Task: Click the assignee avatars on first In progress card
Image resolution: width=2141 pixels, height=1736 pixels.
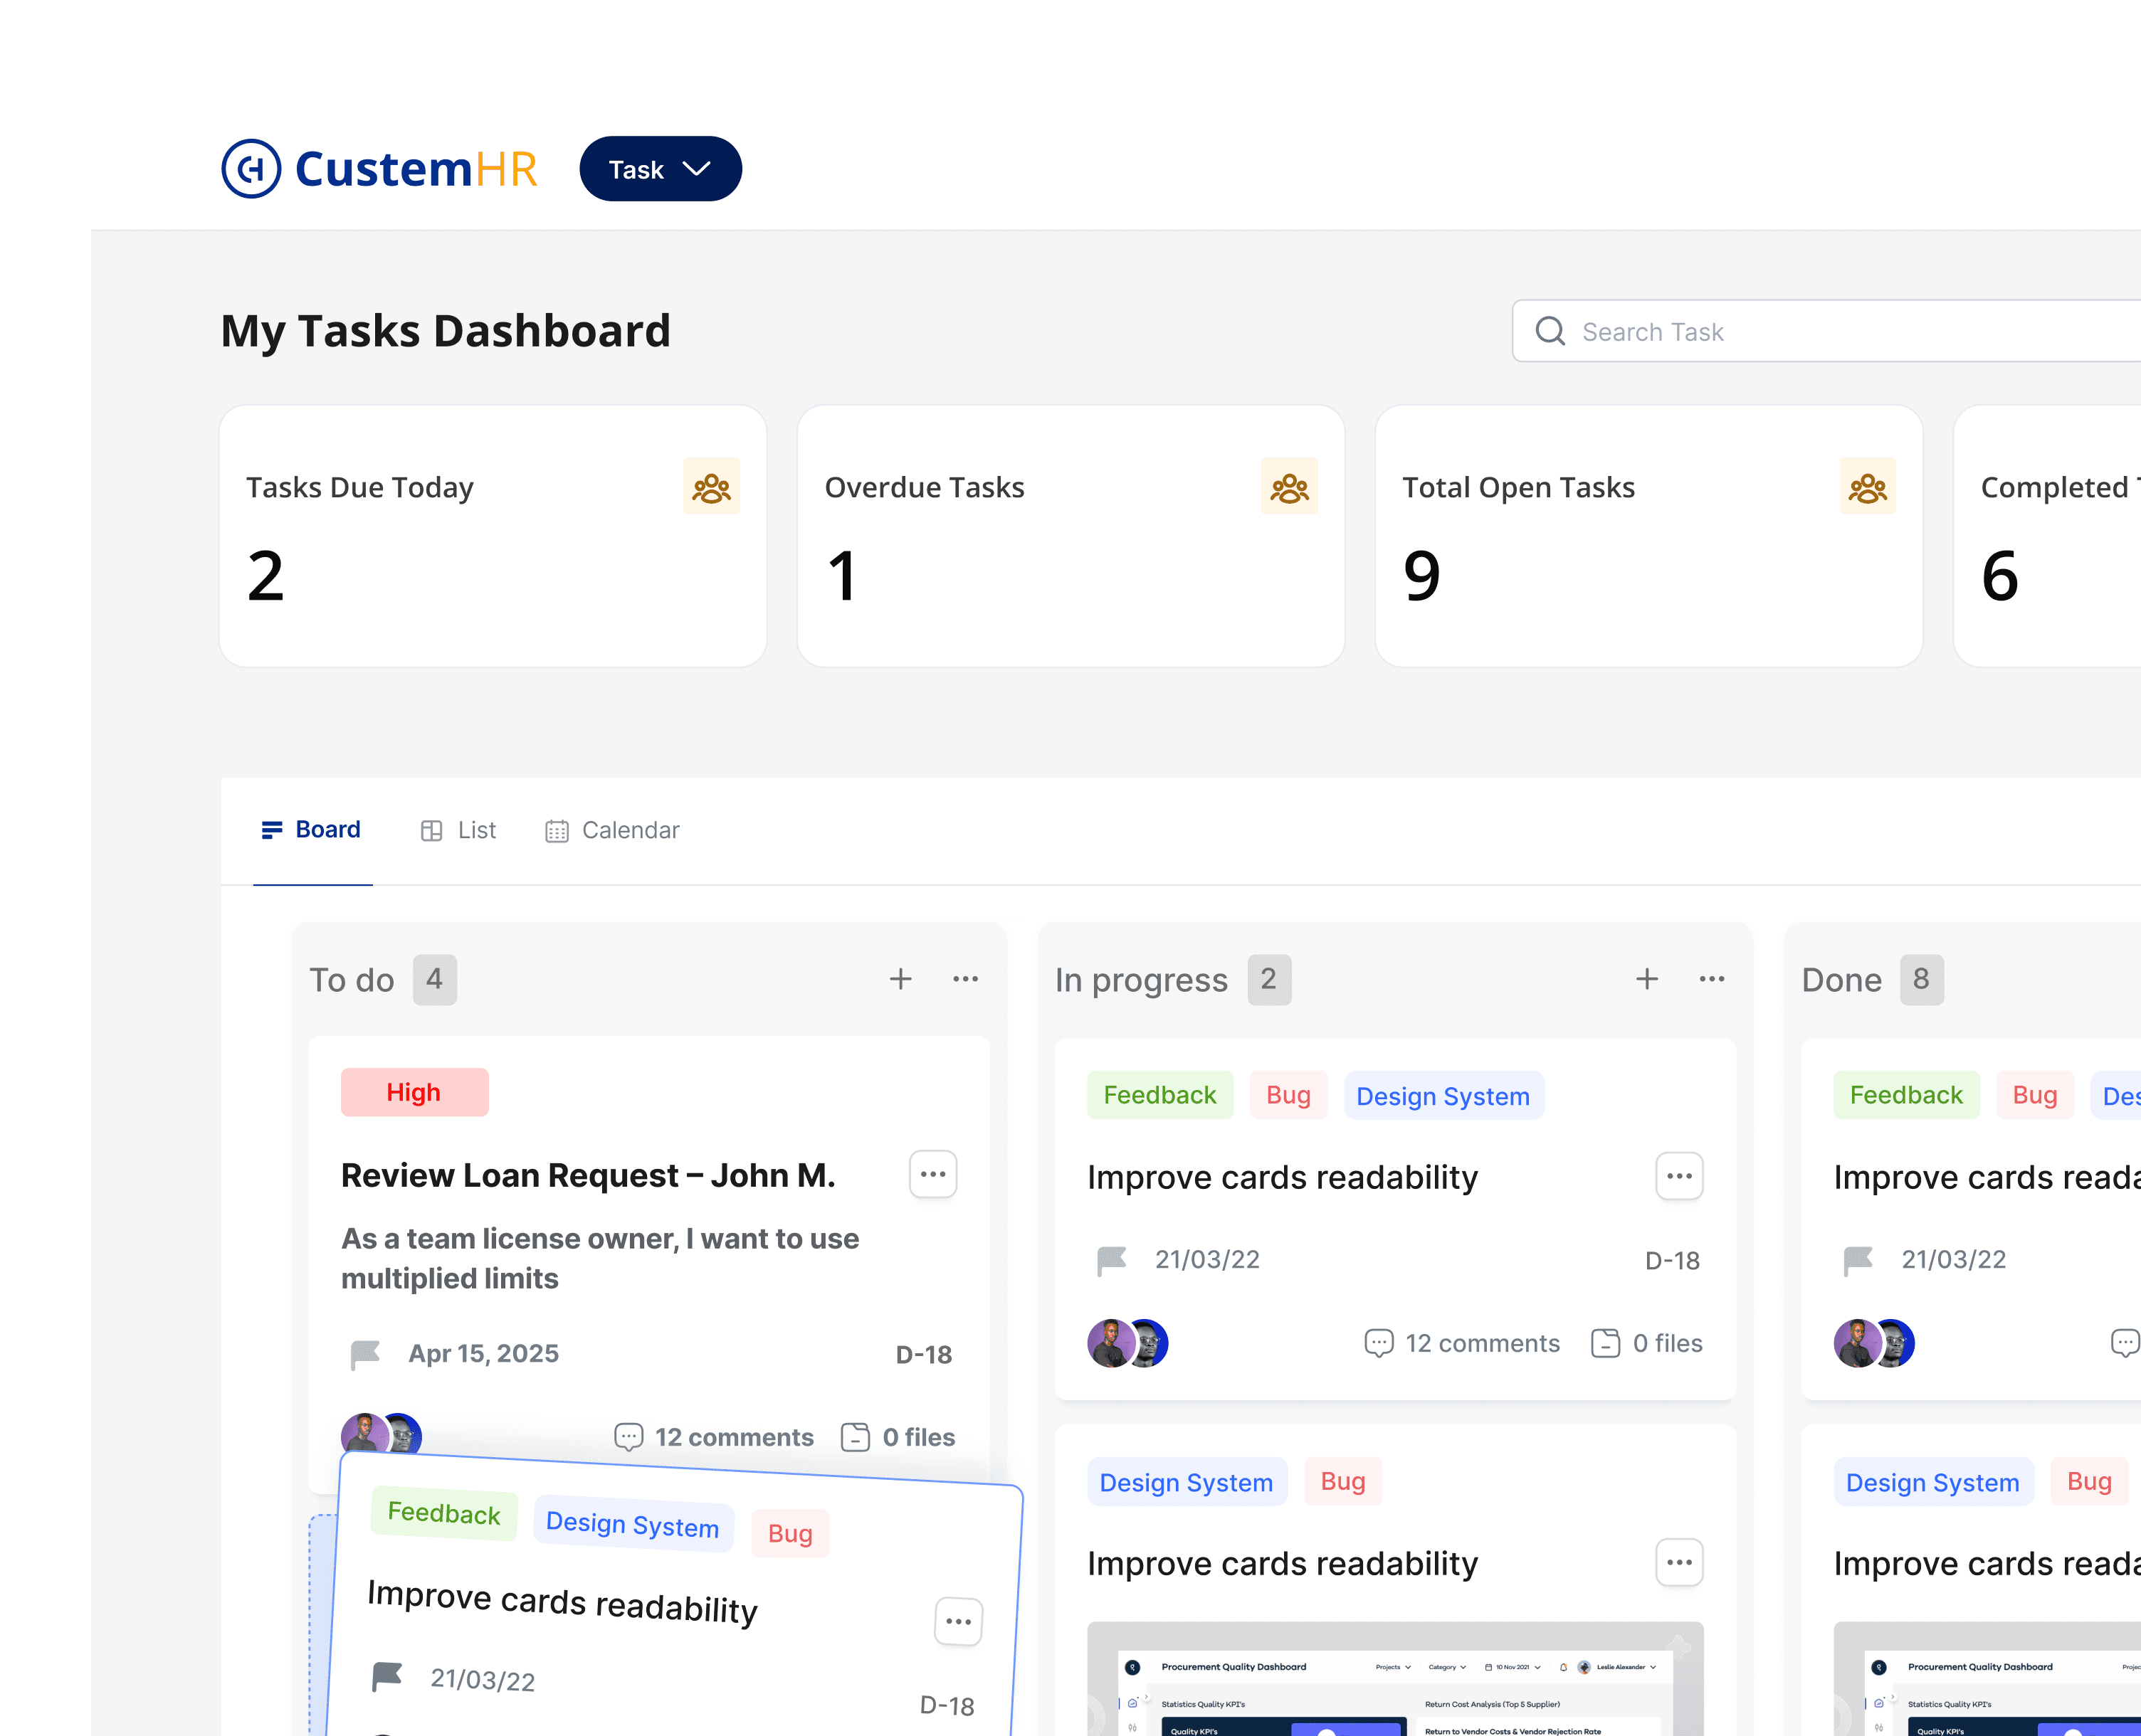Action: [x=1127, y=1343]
